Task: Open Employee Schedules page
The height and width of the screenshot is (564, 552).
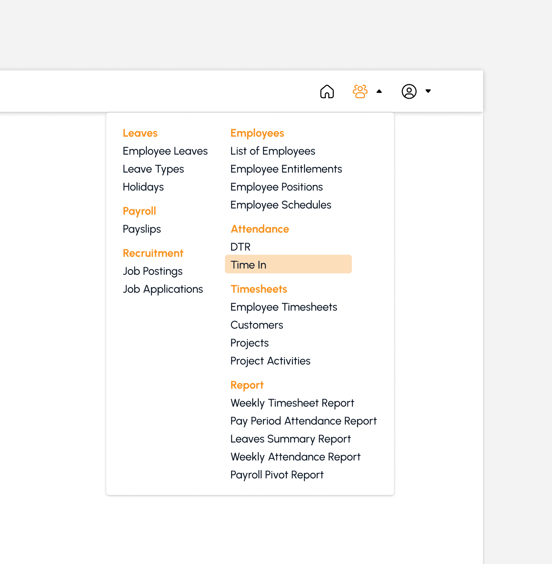Action: [x=281, y=205]
